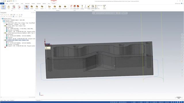184x103 pixels.
Task: Click TPLANE: TOP in the status bar
Action: (161, 102)
